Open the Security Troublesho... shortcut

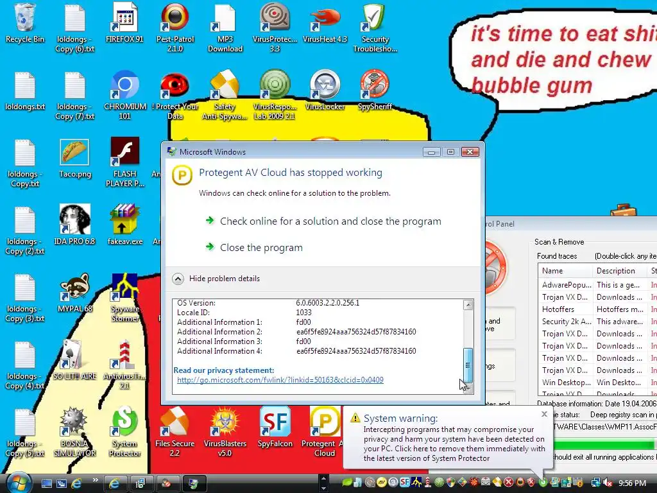pyautogui.click(x=375, y=28)
